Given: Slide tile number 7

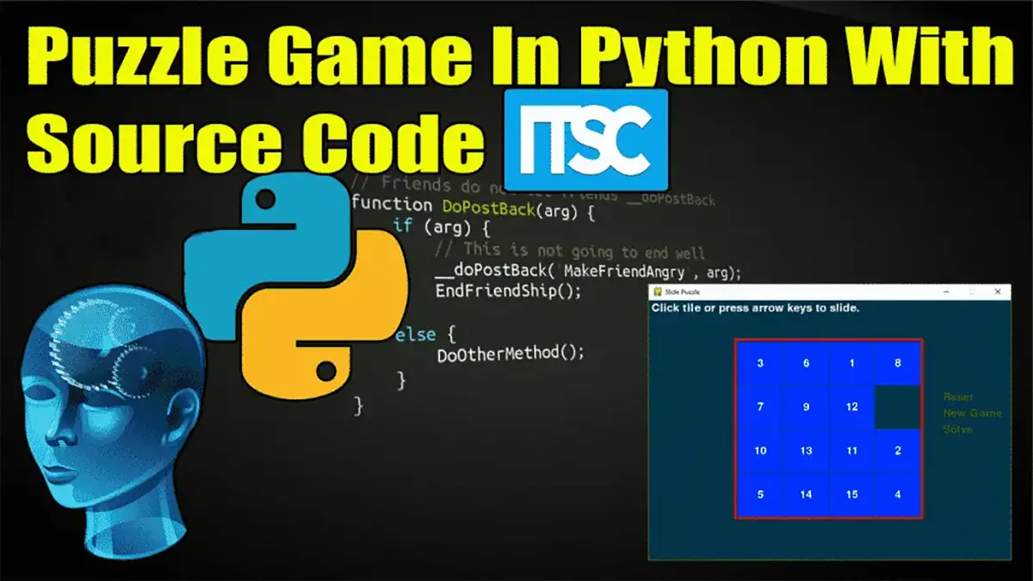Looking at the screenshot, I should [x=760, y=407].
